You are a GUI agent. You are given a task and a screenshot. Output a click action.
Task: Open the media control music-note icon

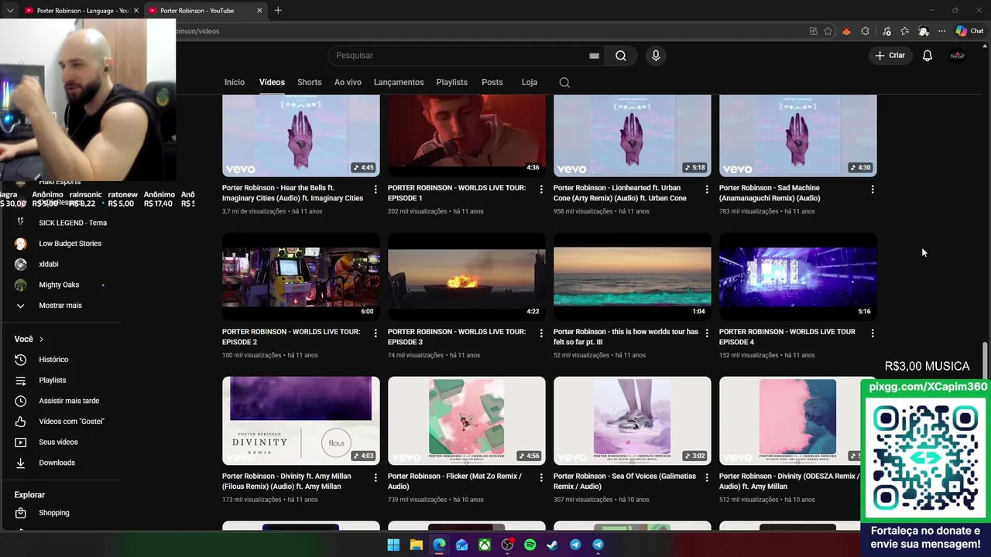point(886,31)
